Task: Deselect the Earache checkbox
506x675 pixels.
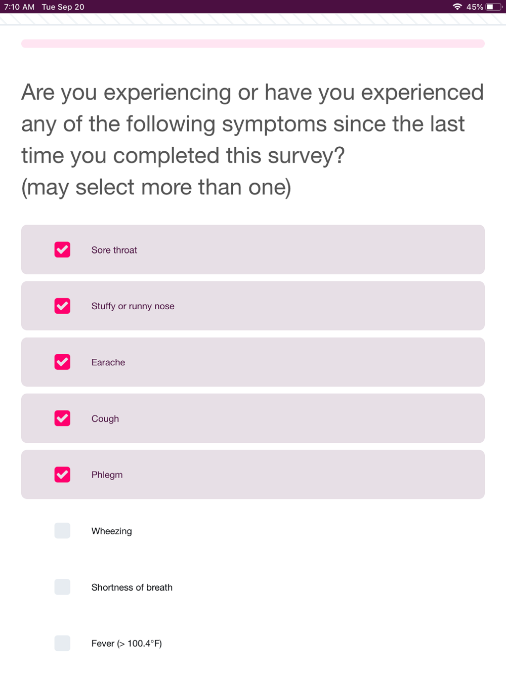Action: [62, 362]
